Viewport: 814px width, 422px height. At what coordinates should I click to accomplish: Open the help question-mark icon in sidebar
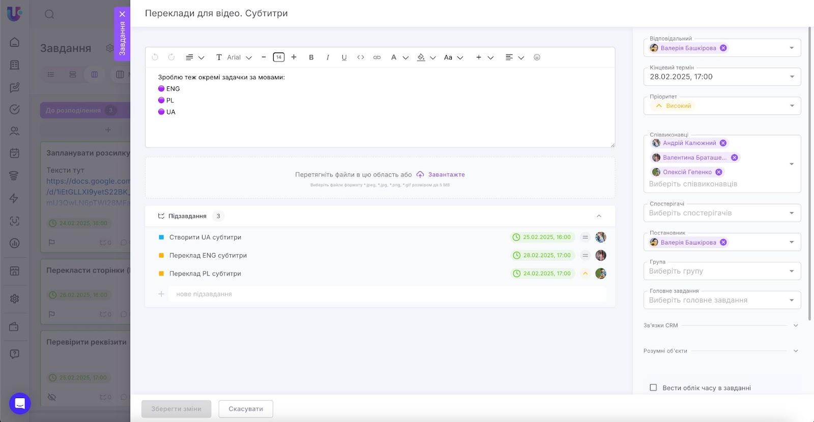(15, 354)
